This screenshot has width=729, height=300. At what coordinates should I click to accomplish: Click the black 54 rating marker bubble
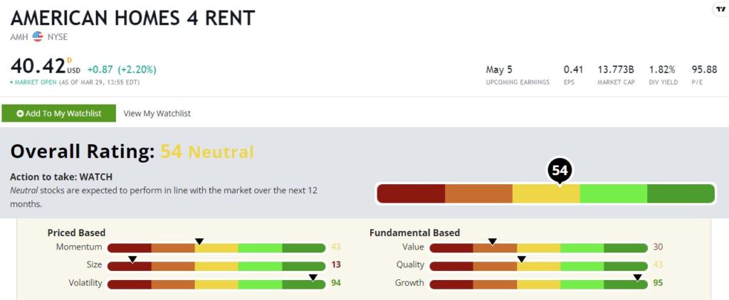(x=560, y=171)
